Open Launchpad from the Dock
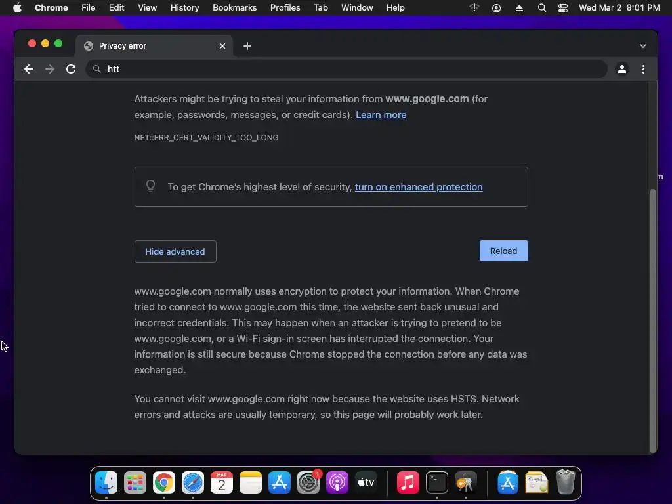This screenshot has height=504, width=672. (135, 482)
